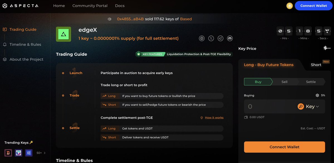Image resolution: width=334 pixels, height=163 pixels.
Task: Click the orange Key token icon
Action: 301,107
